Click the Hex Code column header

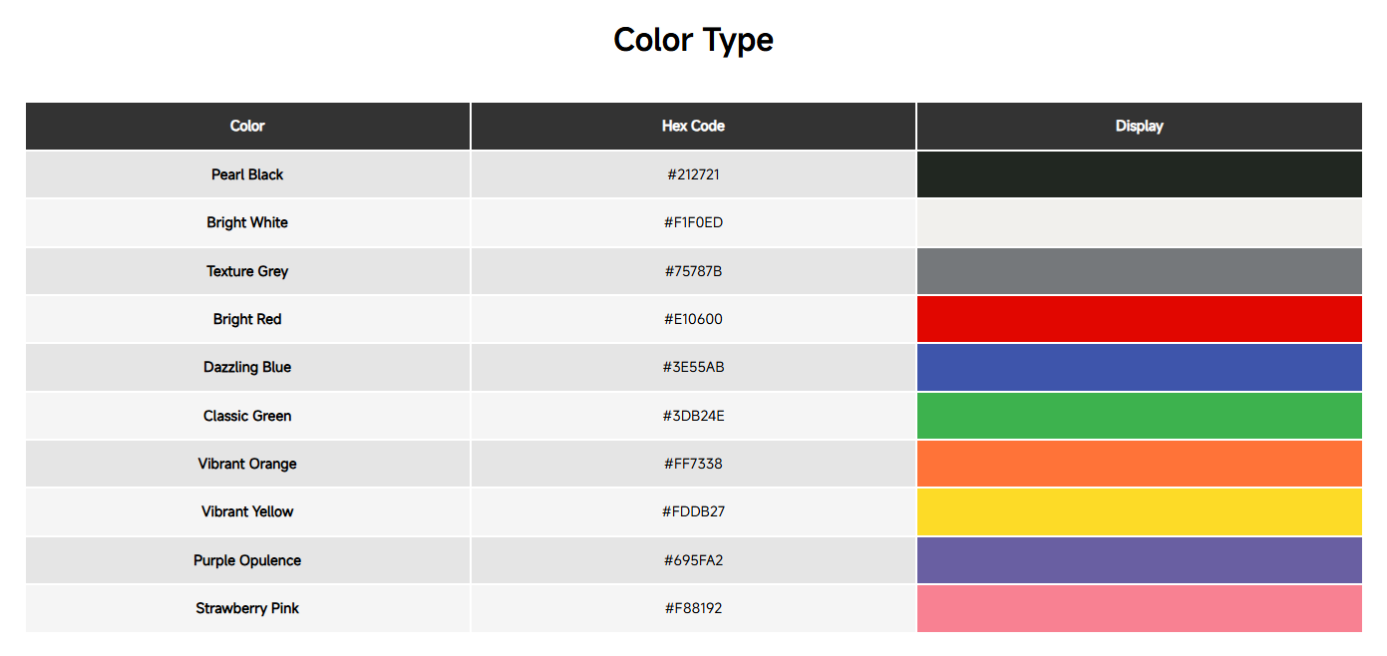[x=693, y=126]
